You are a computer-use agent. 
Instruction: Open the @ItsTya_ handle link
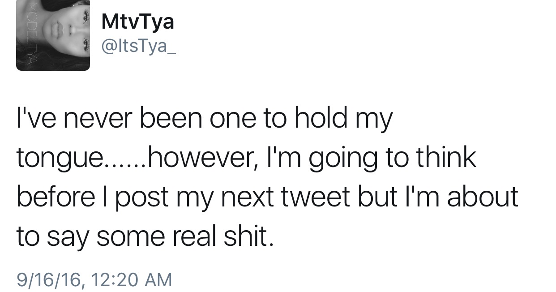point(139,47)
